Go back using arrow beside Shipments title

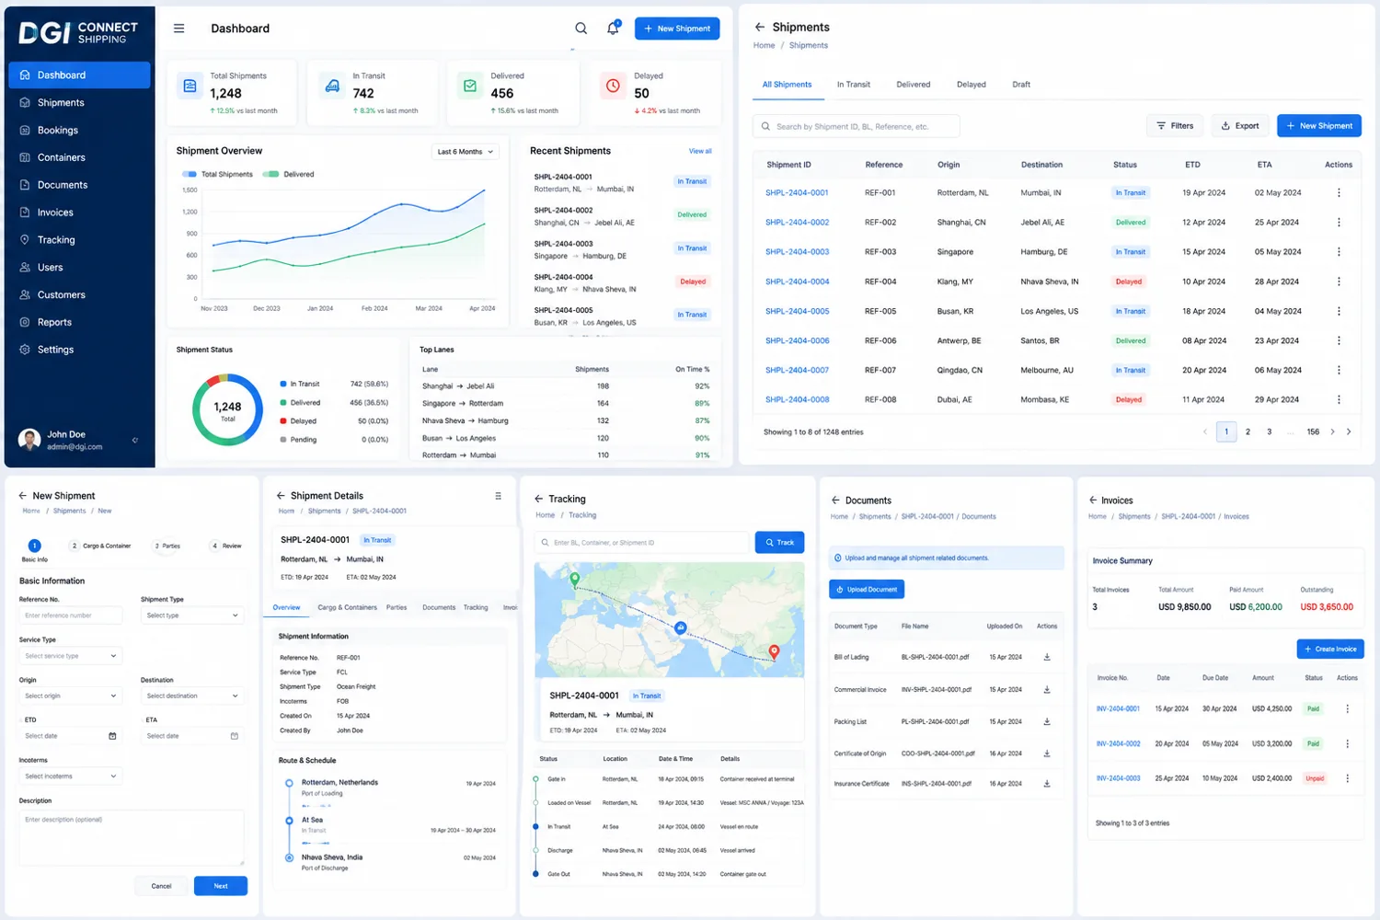(760, 27)
